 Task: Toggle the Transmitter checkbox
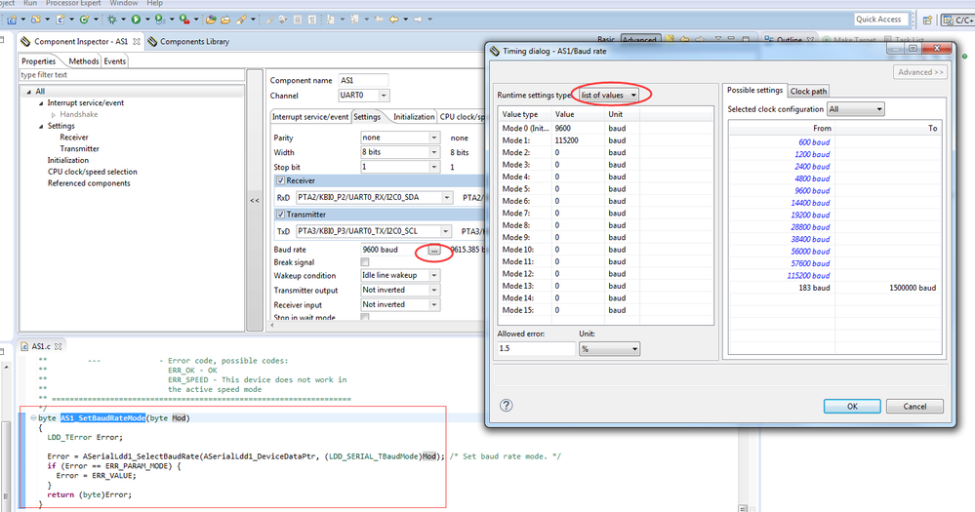(x=280, y=214)
